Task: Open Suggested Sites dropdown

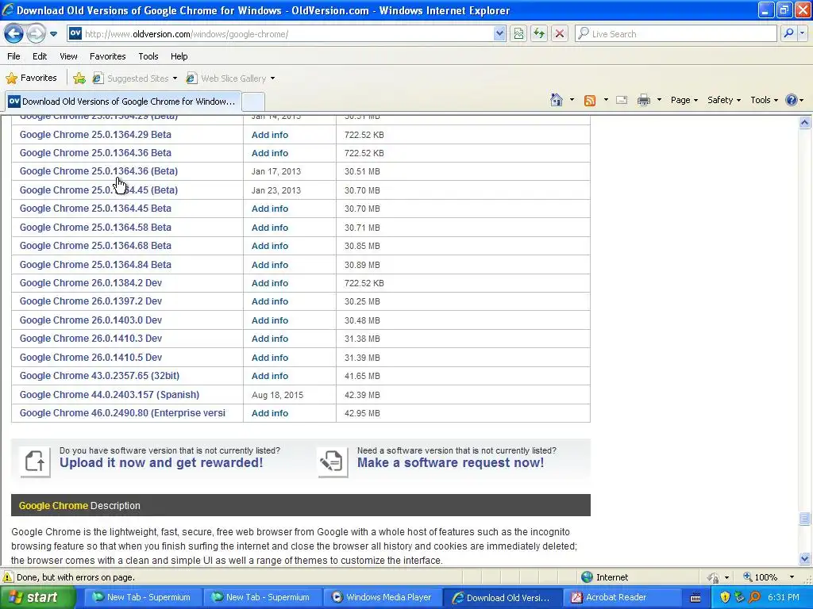Action: tap(135, 79)
